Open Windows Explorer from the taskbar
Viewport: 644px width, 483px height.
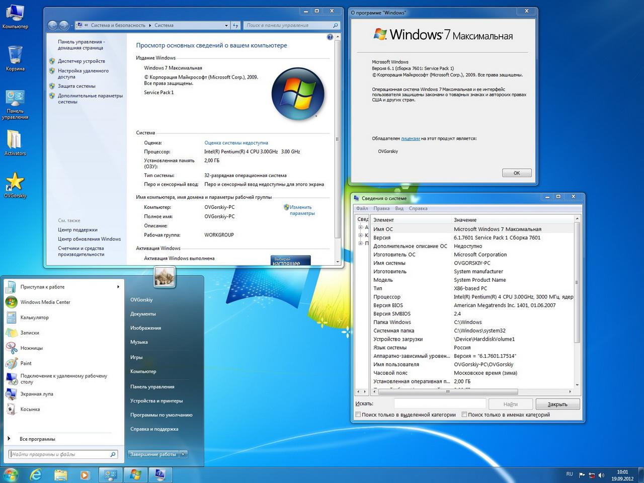pos(60,474)
